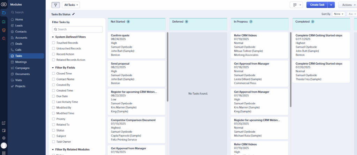Check the Due Date filter checkbox
Image resolution: width=357 pixels, height=155 pixels.
click(x=53, y=96)
